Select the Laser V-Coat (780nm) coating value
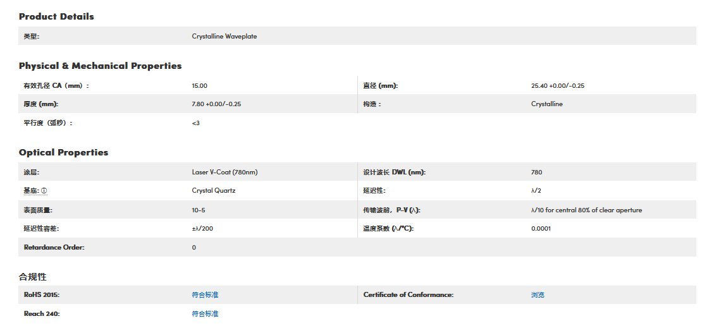Screen dimensions: 702x333 [x=225, y=172]
